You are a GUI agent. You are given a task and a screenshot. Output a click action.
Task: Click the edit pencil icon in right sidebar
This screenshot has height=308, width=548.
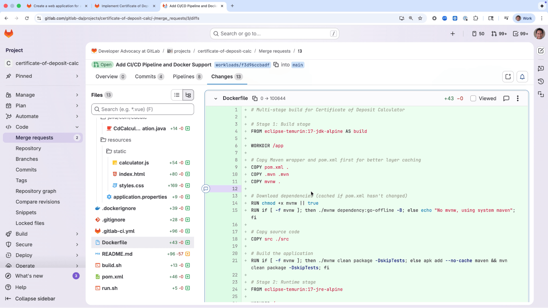click(541, 51)
